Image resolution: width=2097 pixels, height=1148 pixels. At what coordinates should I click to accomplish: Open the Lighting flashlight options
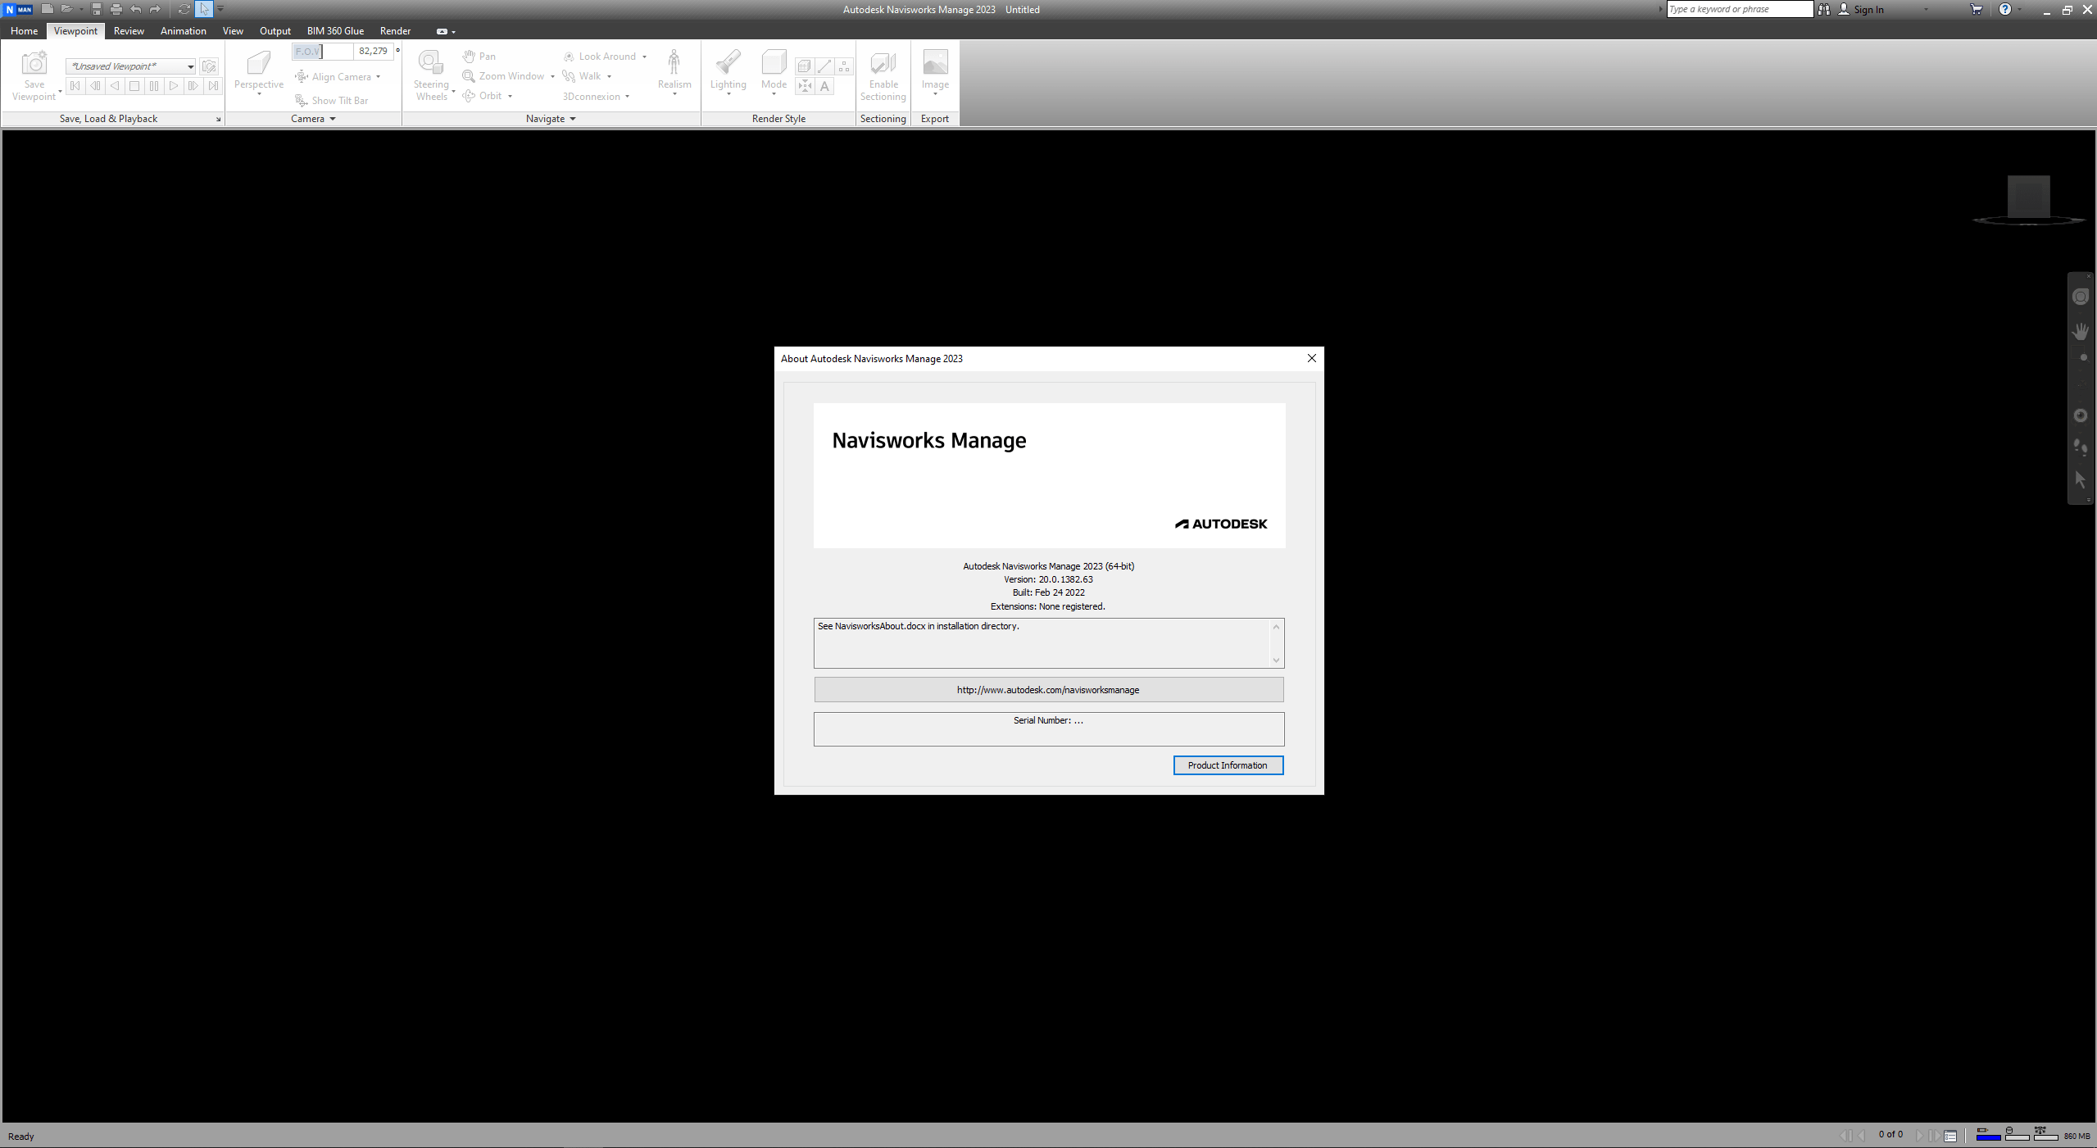729,74
